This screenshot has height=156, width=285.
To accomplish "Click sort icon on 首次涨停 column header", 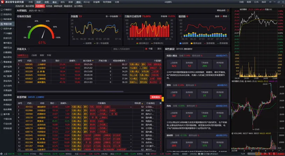I will (93, 61).
